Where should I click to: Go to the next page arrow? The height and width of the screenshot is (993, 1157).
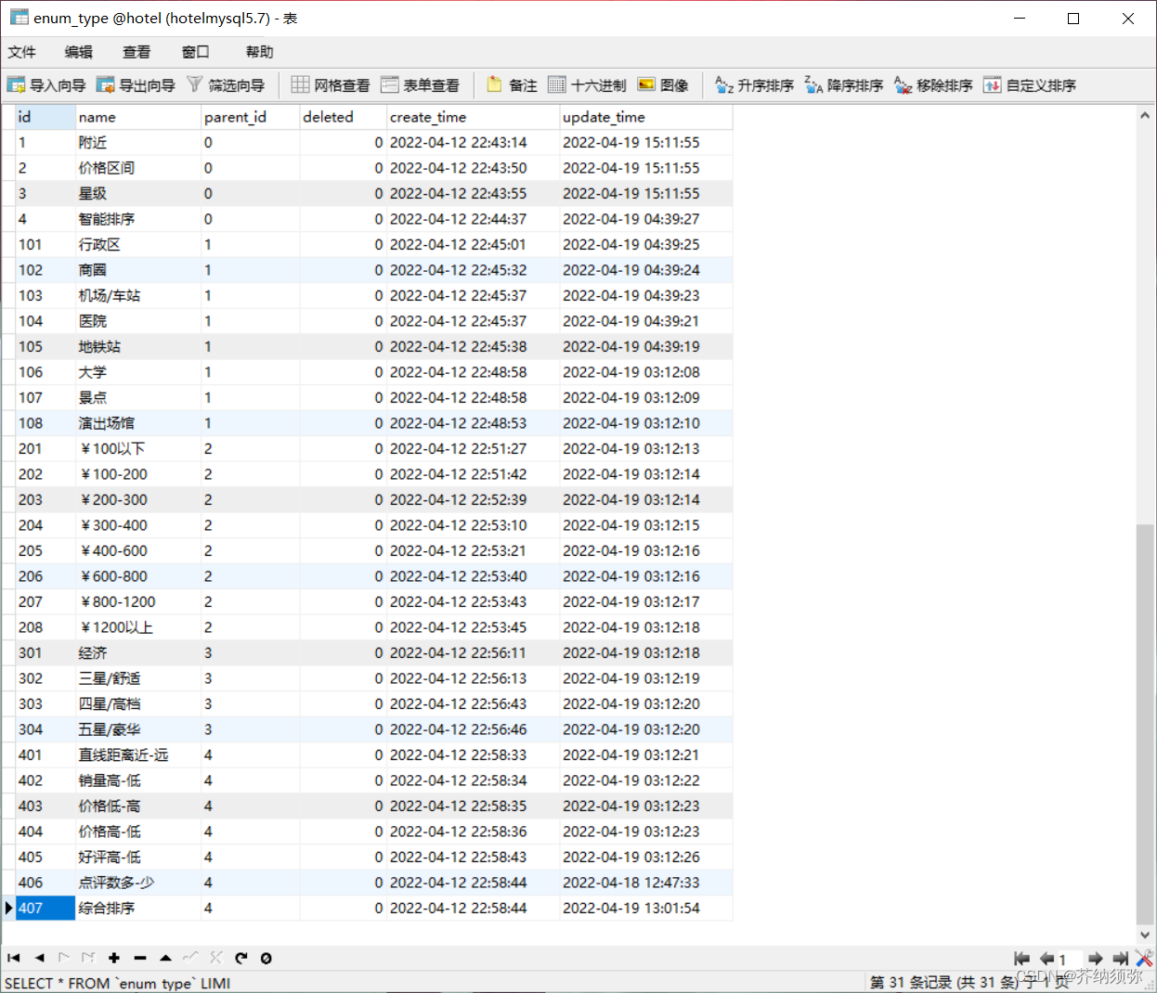1096,959
